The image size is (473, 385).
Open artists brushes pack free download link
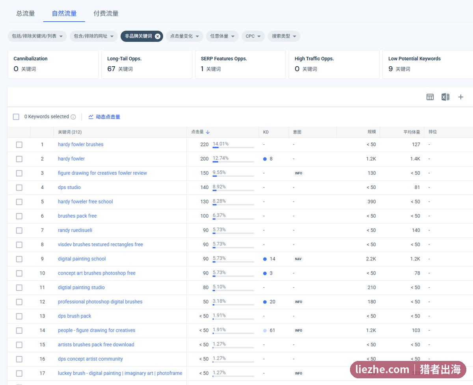click(96, 345)
